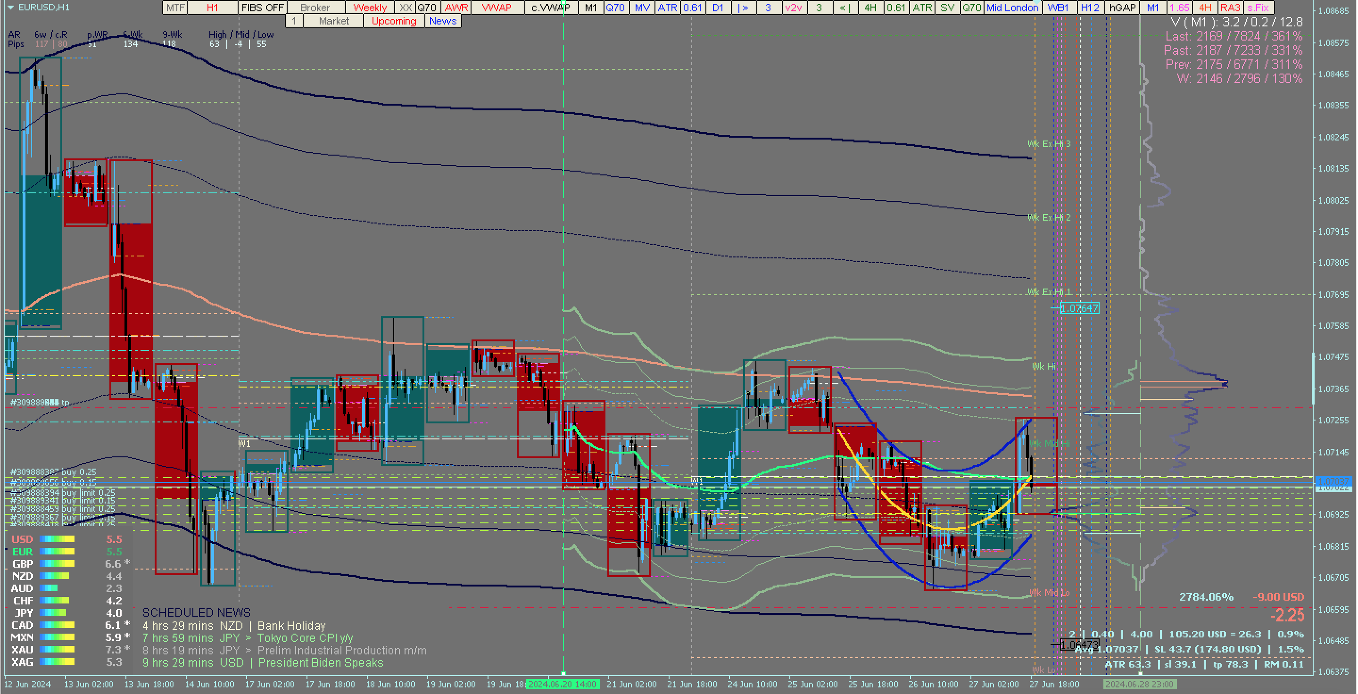Switch to the Upcoming news tab
This screenshot has height=694, width=1358.
point(394,21)
